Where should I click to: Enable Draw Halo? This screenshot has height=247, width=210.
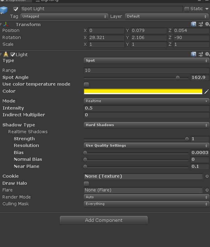click(86, 183)
